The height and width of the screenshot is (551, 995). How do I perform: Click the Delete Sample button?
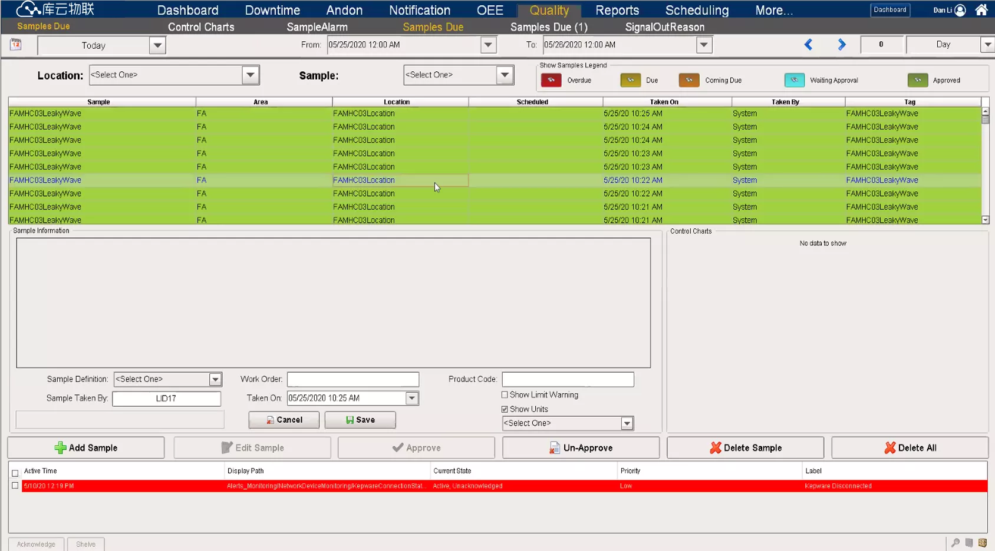tap(745, 448)
